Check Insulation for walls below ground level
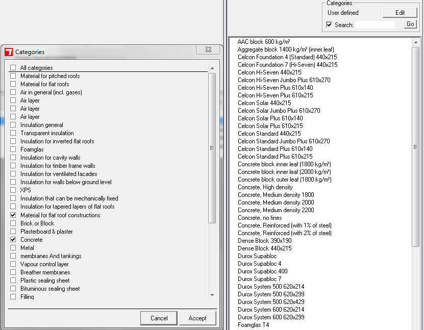 pyautogui.click(x=13, y=182)
